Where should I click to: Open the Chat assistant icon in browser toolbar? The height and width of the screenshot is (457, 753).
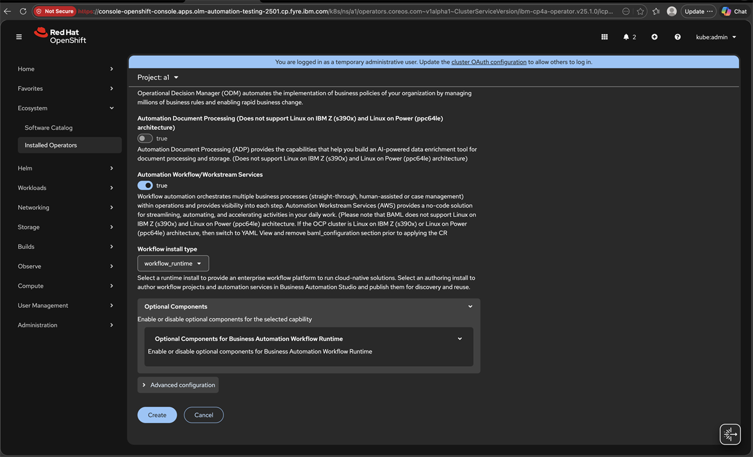coord(734,11)
